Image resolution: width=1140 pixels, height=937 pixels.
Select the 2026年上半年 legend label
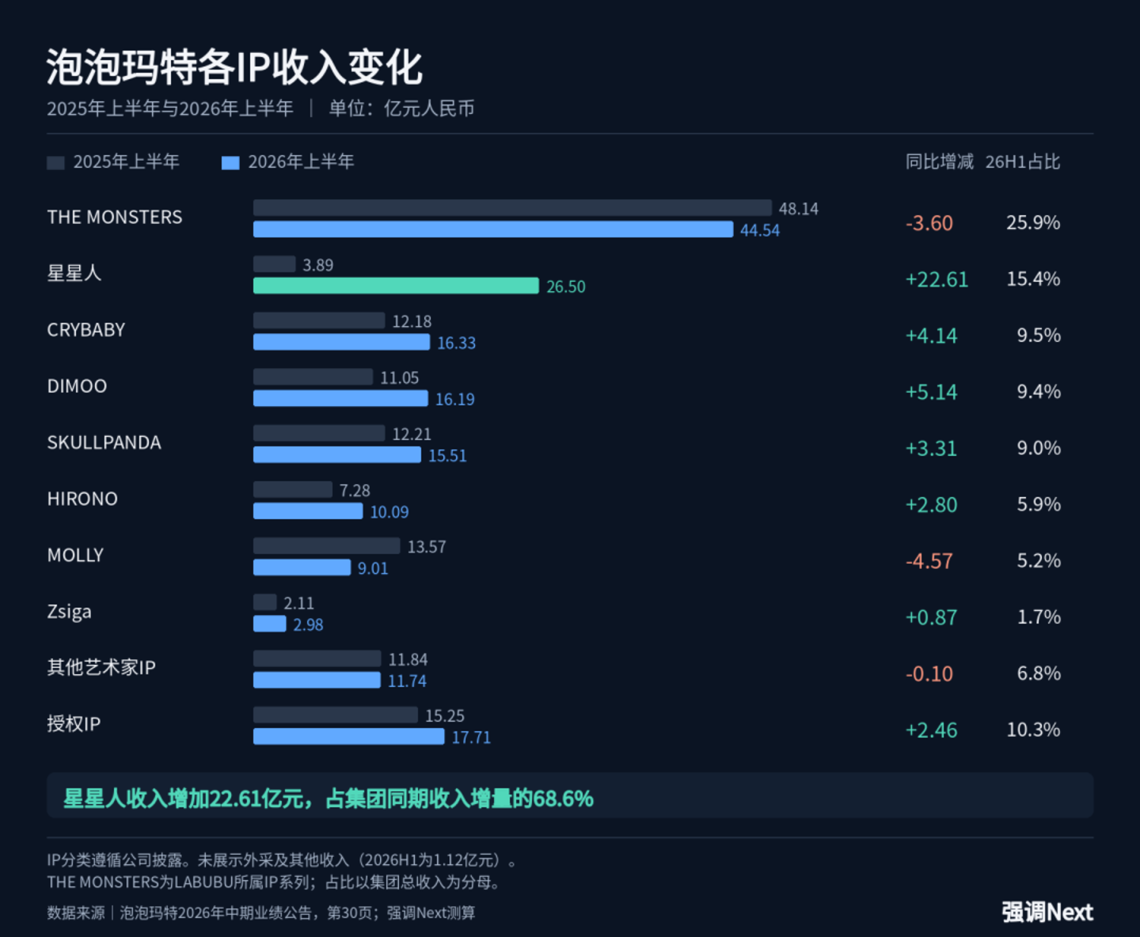[301, 162]
